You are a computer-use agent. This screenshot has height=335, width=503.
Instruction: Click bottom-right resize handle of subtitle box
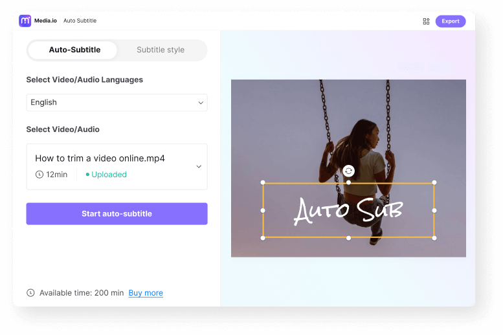click(434, 238)
